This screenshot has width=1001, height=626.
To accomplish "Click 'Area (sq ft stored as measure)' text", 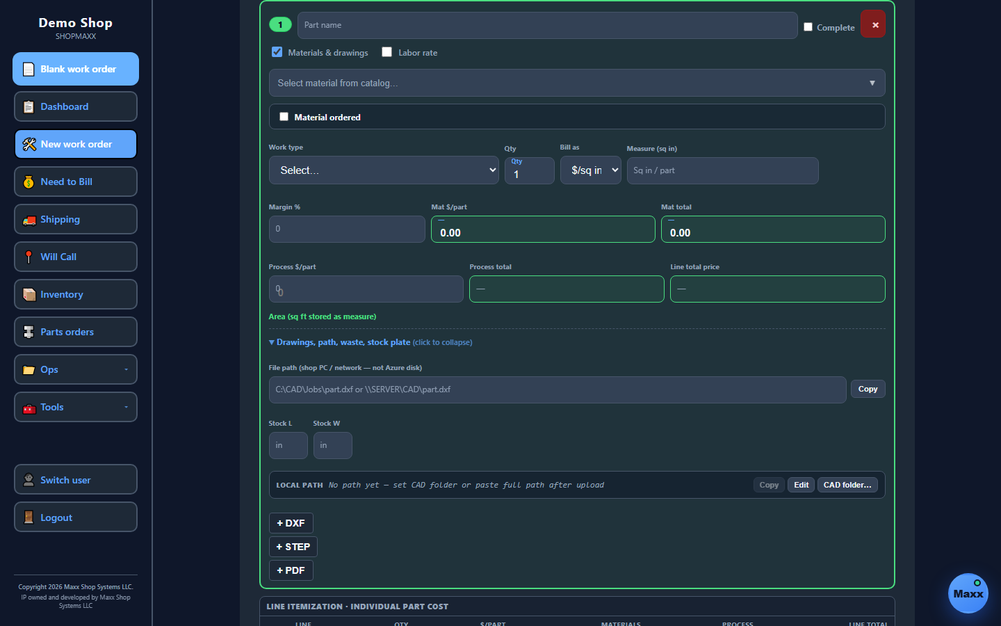I will tap(323, 316).
